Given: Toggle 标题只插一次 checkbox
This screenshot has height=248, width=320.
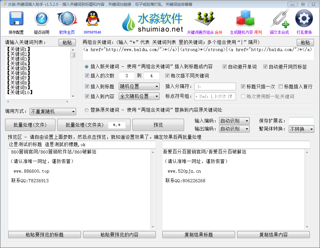Looking at the screenshot, I should coord(243,86).
